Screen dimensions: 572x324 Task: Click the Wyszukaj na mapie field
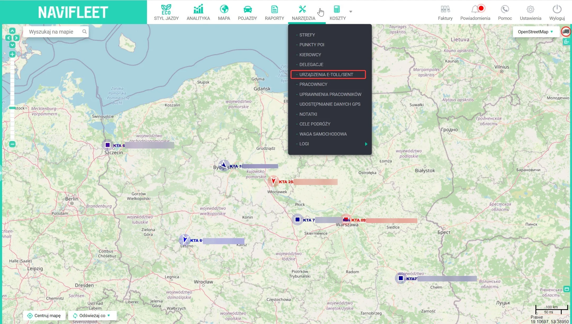point(56,32)
